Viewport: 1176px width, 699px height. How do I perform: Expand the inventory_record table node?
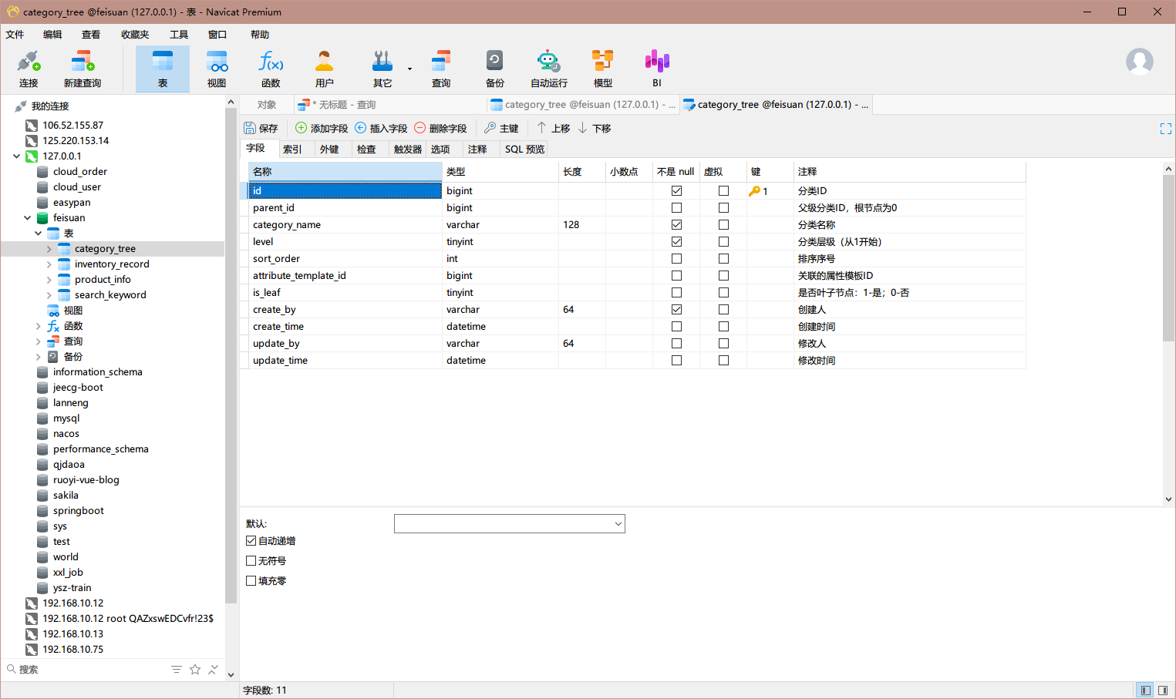pyautogui.click(x=49, y=264)
